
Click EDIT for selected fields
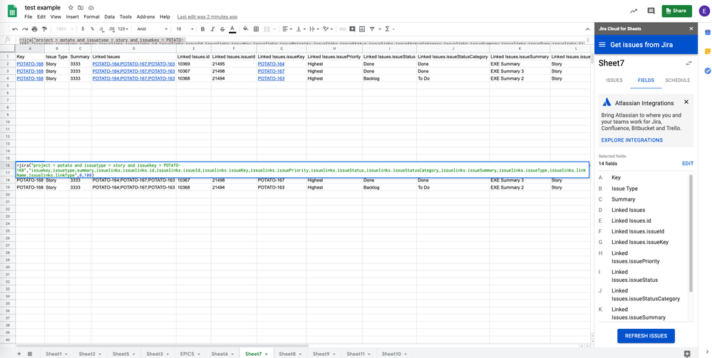[688, 164]
